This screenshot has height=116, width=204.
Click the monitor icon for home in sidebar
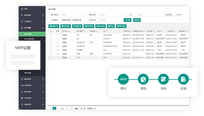22,9
